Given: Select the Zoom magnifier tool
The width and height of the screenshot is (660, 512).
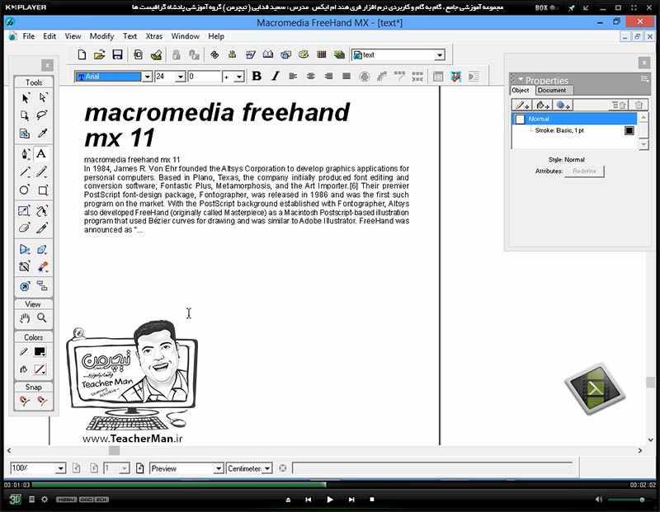Looking at the screenshot, I should point(42,317).
